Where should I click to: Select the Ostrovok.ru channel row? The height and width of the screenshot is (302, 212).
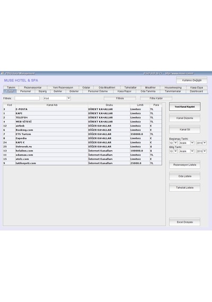(83, 147)
